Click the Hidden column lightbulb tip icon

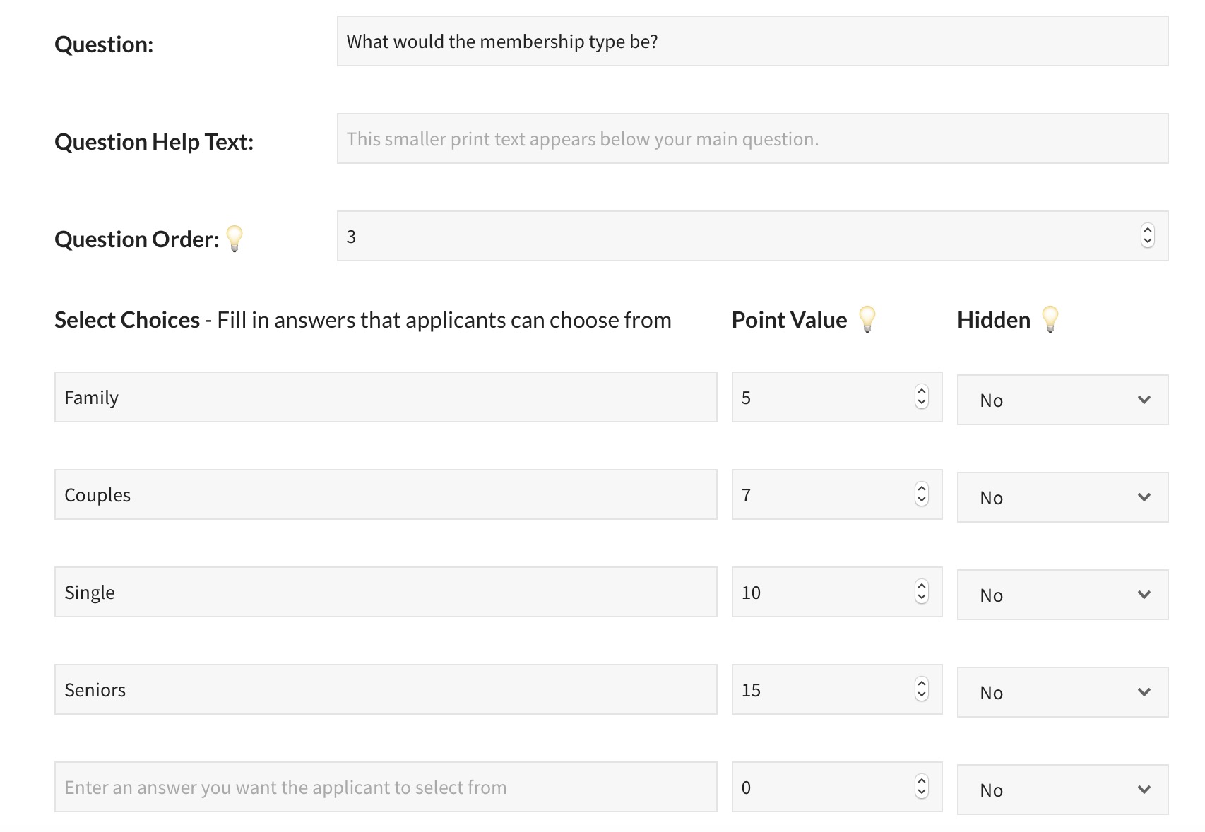click(1050, 319)
